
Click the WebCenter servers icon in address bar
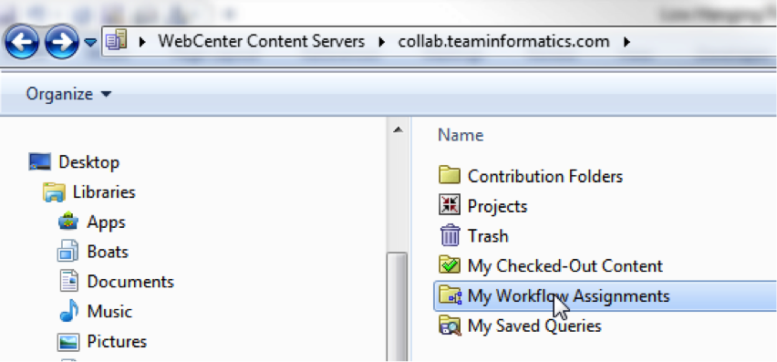tap(117, 41)
